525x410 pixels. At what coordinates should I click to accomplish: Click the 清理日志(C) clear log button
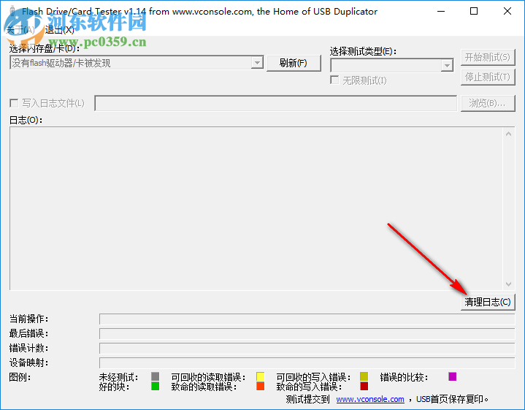(x=488, y=302)
